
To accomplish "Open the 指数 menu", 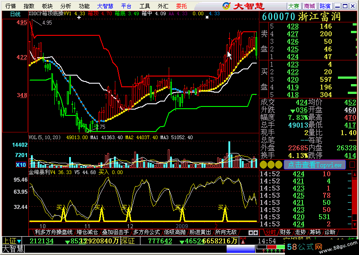I will pos(29,6).
